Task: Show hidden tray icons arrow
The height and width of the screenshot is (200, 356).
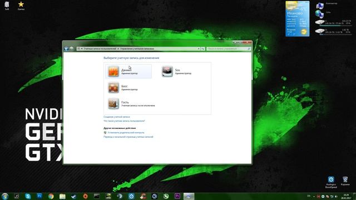Action: (x=314, y=196)
